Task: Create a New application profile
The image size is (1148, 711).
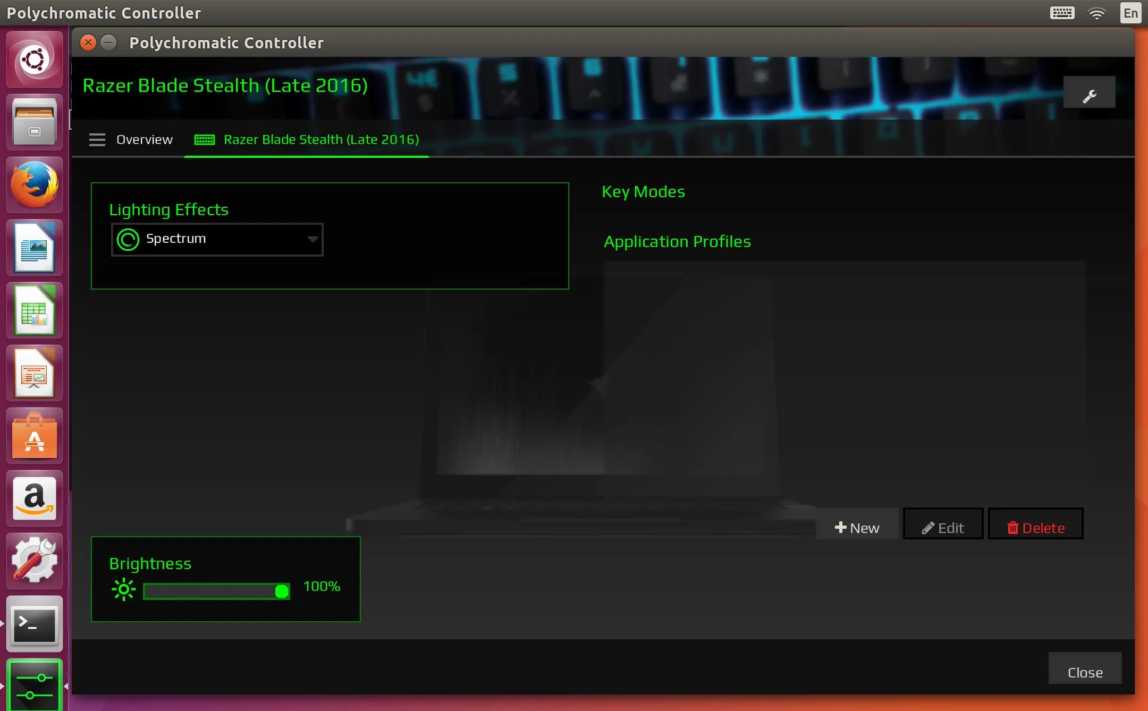Action: pos(857,528)
